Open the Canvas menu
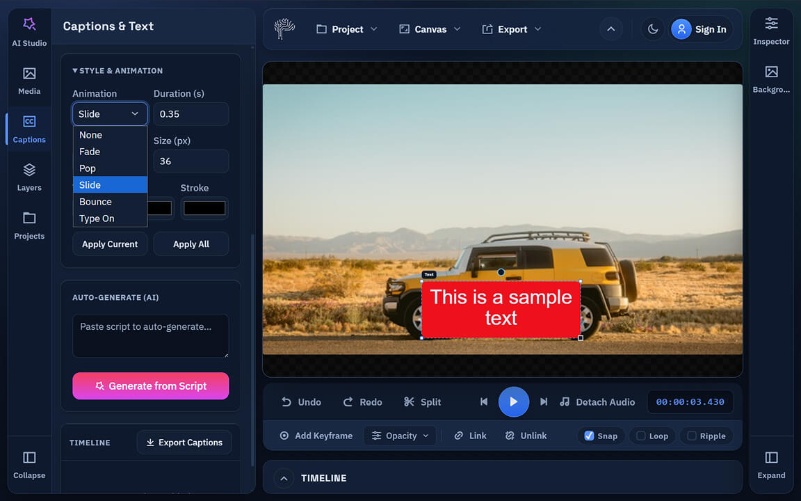Screen dimensions: 801x501 (x=429, y=29)
